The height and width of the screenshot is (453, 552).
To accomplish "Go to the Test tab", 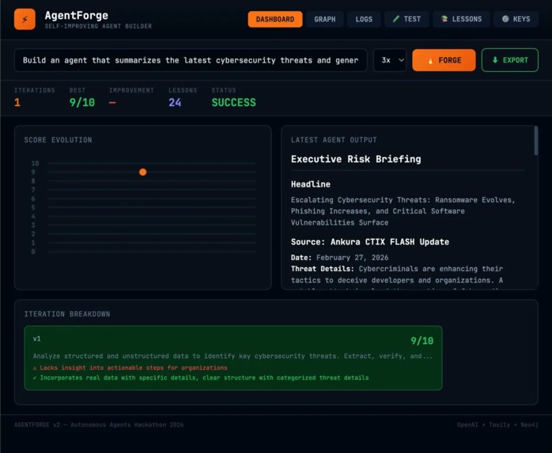I will [406, 19].
